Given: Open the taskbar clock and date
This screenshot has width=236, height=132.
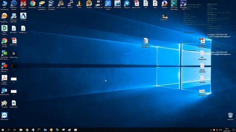Looking at the screenshot, I should [x=227, y=130].
